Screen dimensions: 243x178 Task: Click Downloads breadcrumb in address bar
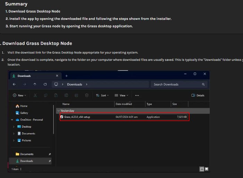(x=75, y=84)
